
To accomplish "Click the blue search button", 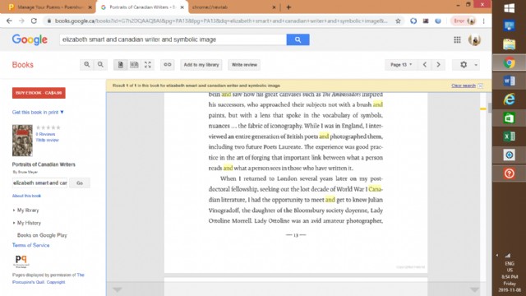I will tap(298, 39).
